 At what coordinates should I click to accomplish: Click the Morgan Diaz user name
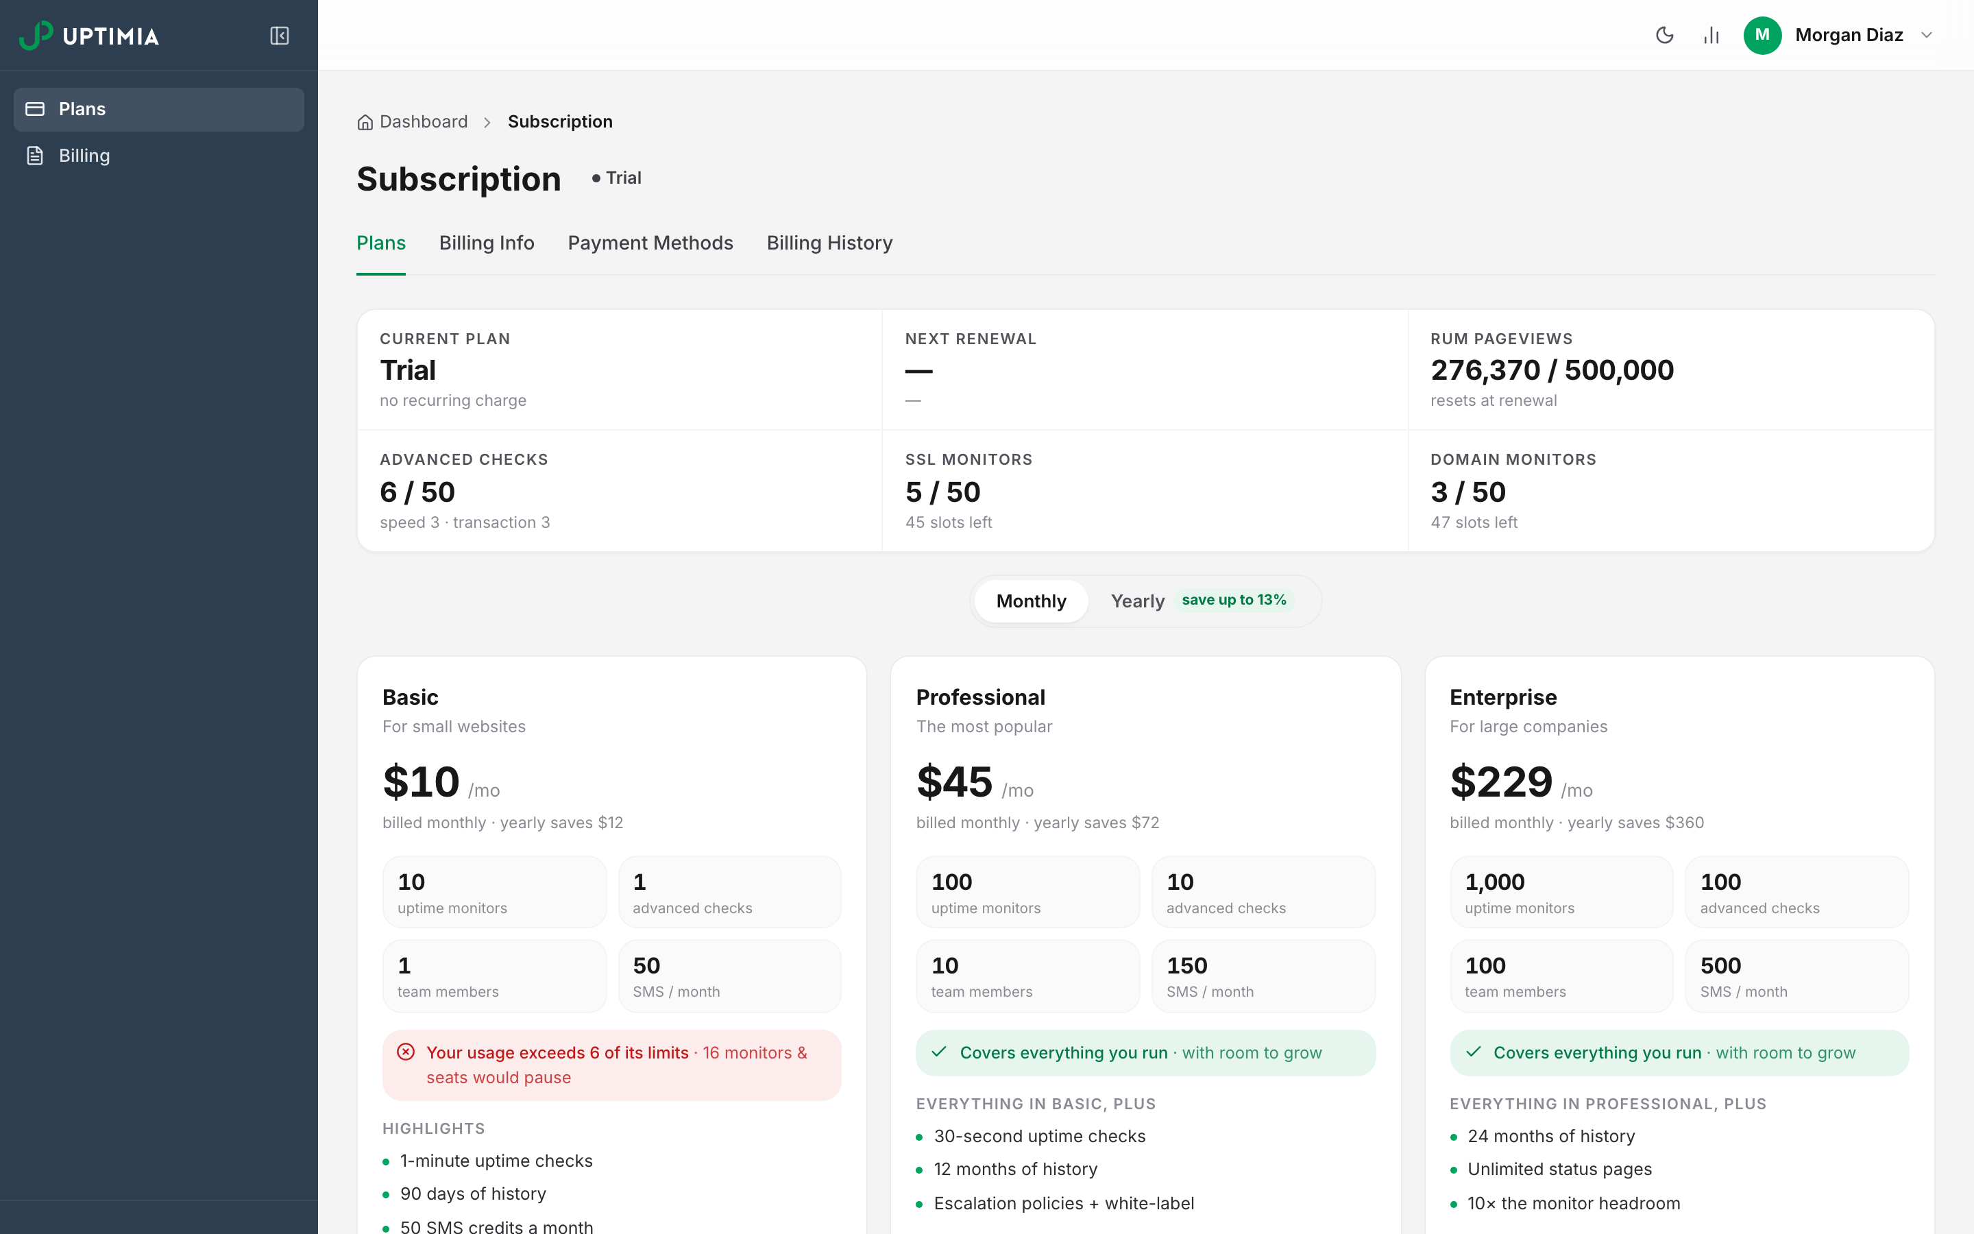pos(1849,35)
